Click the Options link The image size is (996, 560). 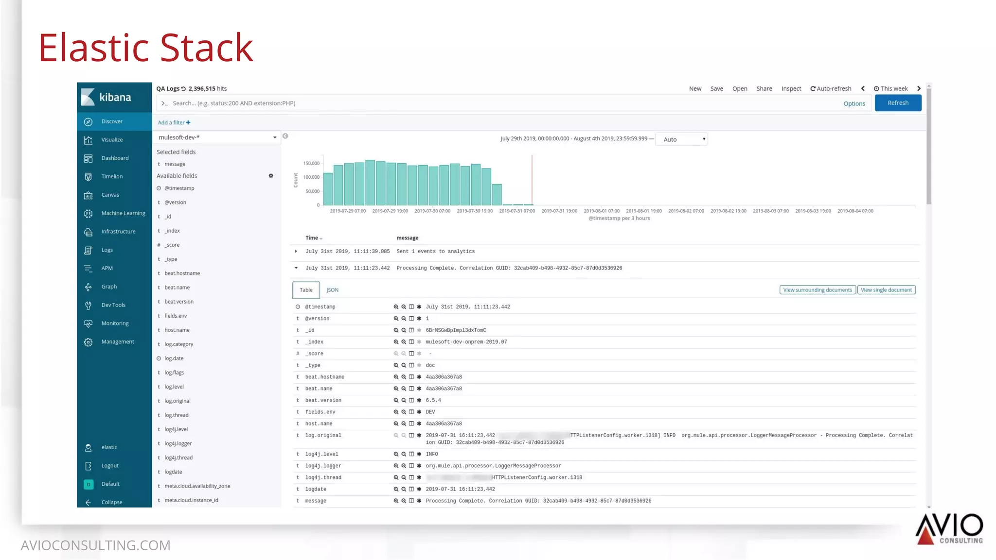point(854,103)
